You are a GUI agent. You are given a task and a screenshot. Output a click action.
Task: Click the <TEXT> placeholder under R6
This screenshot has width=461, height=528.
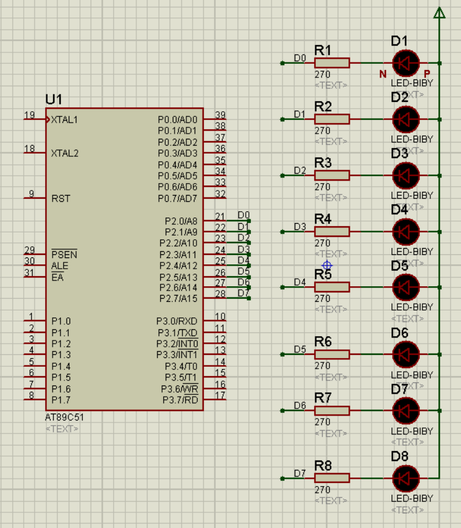[x=331, y=377]
